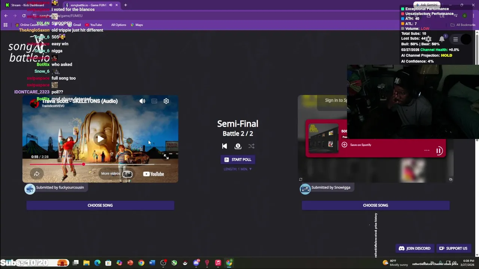
Task: Open the TravisScottVEVO channel avatar
Action: click(34, 103)
